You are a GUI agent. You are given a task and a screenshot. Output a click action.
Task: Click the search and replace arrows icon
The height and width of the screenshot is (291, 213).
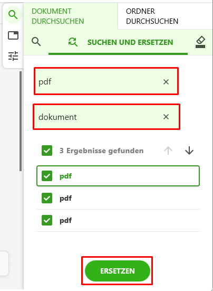pos(73,42)
